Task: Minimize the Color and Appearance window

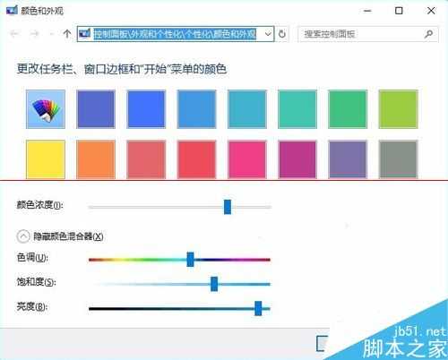Action: (x=367, y=11)
